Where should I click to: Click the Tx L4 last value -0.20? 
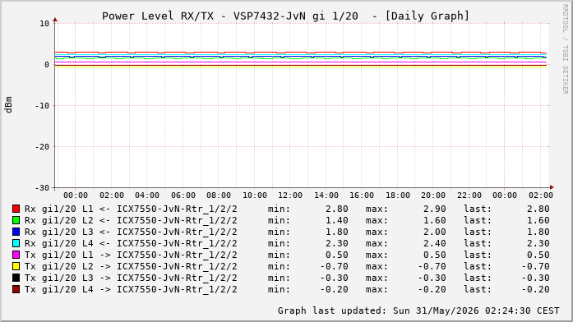click(536, 289)
